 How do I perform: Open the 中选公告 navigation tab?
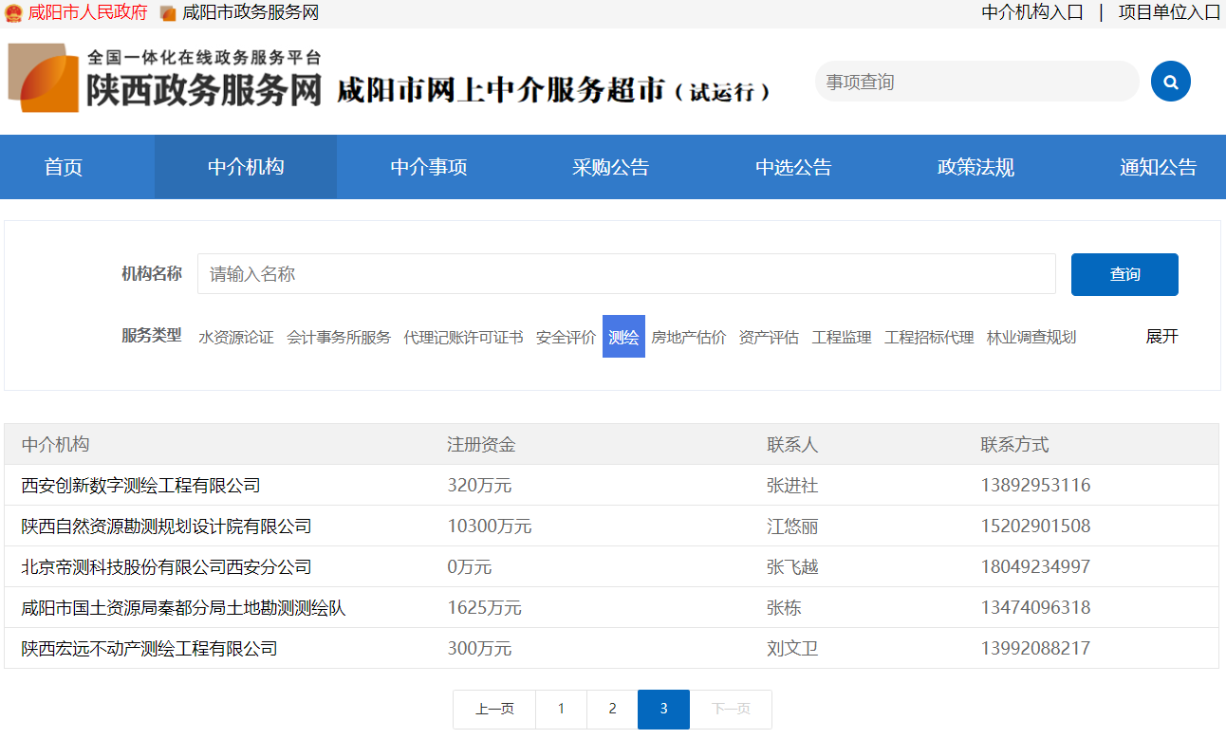point(793,167)
